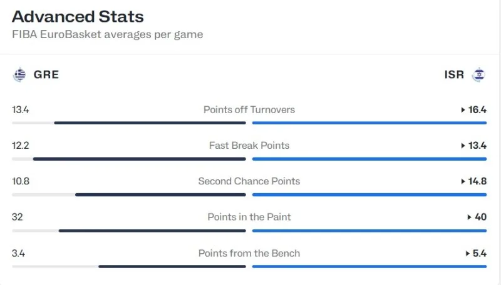Click Greece's Fast Break Points bar
The height and width of the screenshot is (285, 501).
(139, 159)
